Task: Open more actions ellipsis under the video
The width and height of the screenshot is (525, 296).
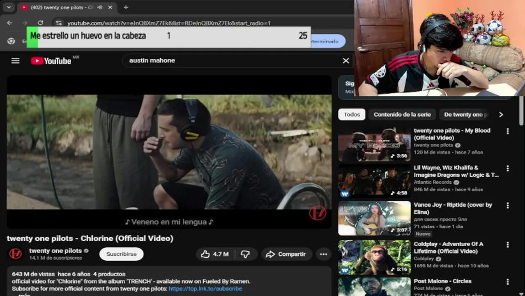Action: pyautogui.click(x=323, y=254)
